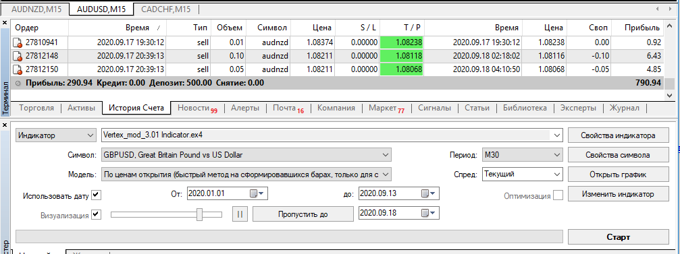Pause the visualization with pause button

click(240, 214)
